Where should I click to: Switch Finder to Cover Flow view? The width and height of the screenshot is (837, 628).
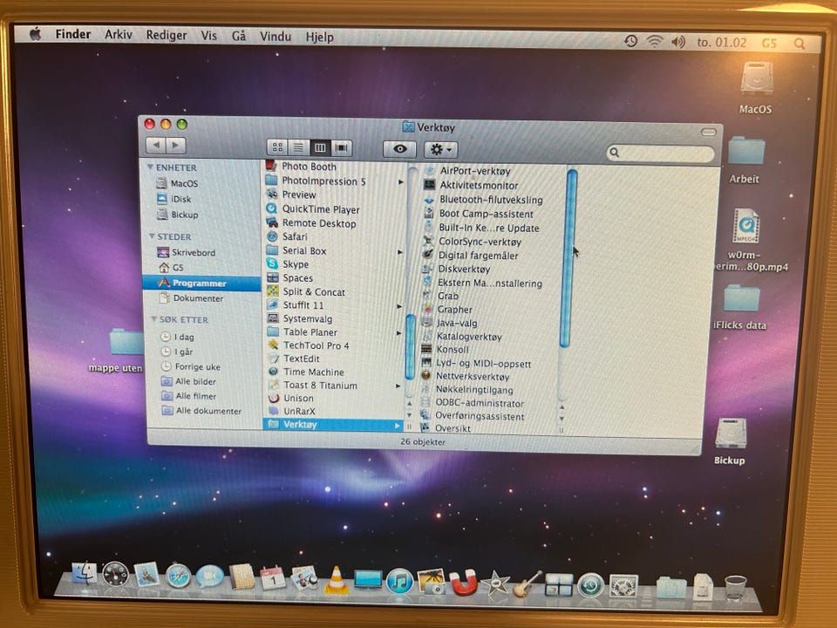342,148
